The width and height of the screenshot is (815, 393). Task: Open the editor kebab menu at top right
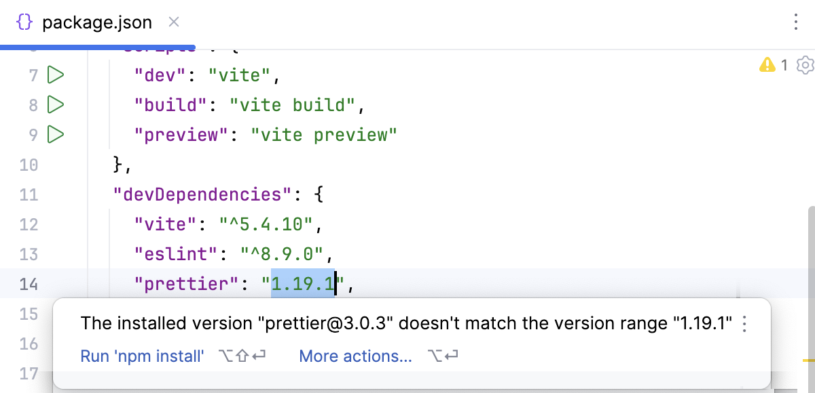(x=796, y=22)
